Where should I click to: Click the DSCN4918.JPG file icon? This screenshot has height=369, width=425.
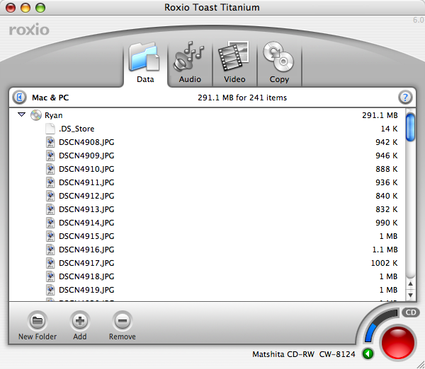coord(50,276)
